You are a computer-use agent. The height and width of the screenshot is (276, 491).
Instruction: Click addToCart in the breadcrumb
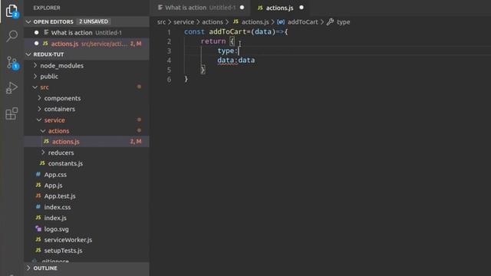click(302, 22)
